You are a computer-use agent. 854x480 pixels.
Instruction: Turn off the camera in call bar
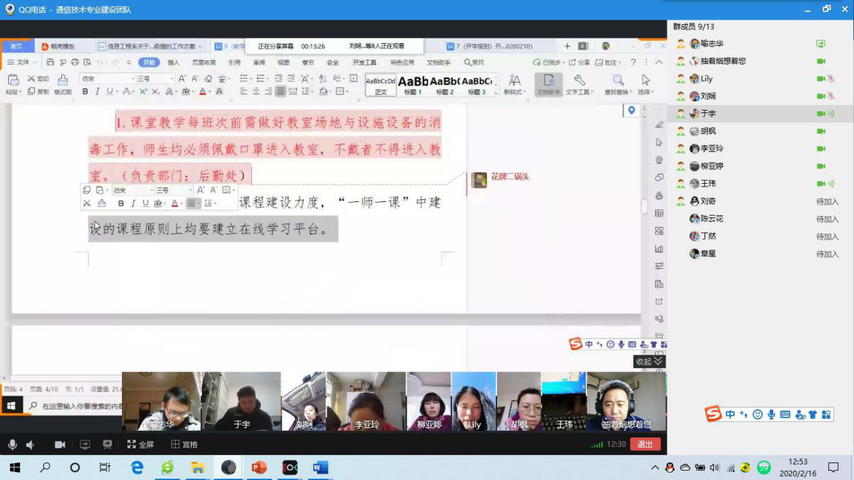point(60,445)
